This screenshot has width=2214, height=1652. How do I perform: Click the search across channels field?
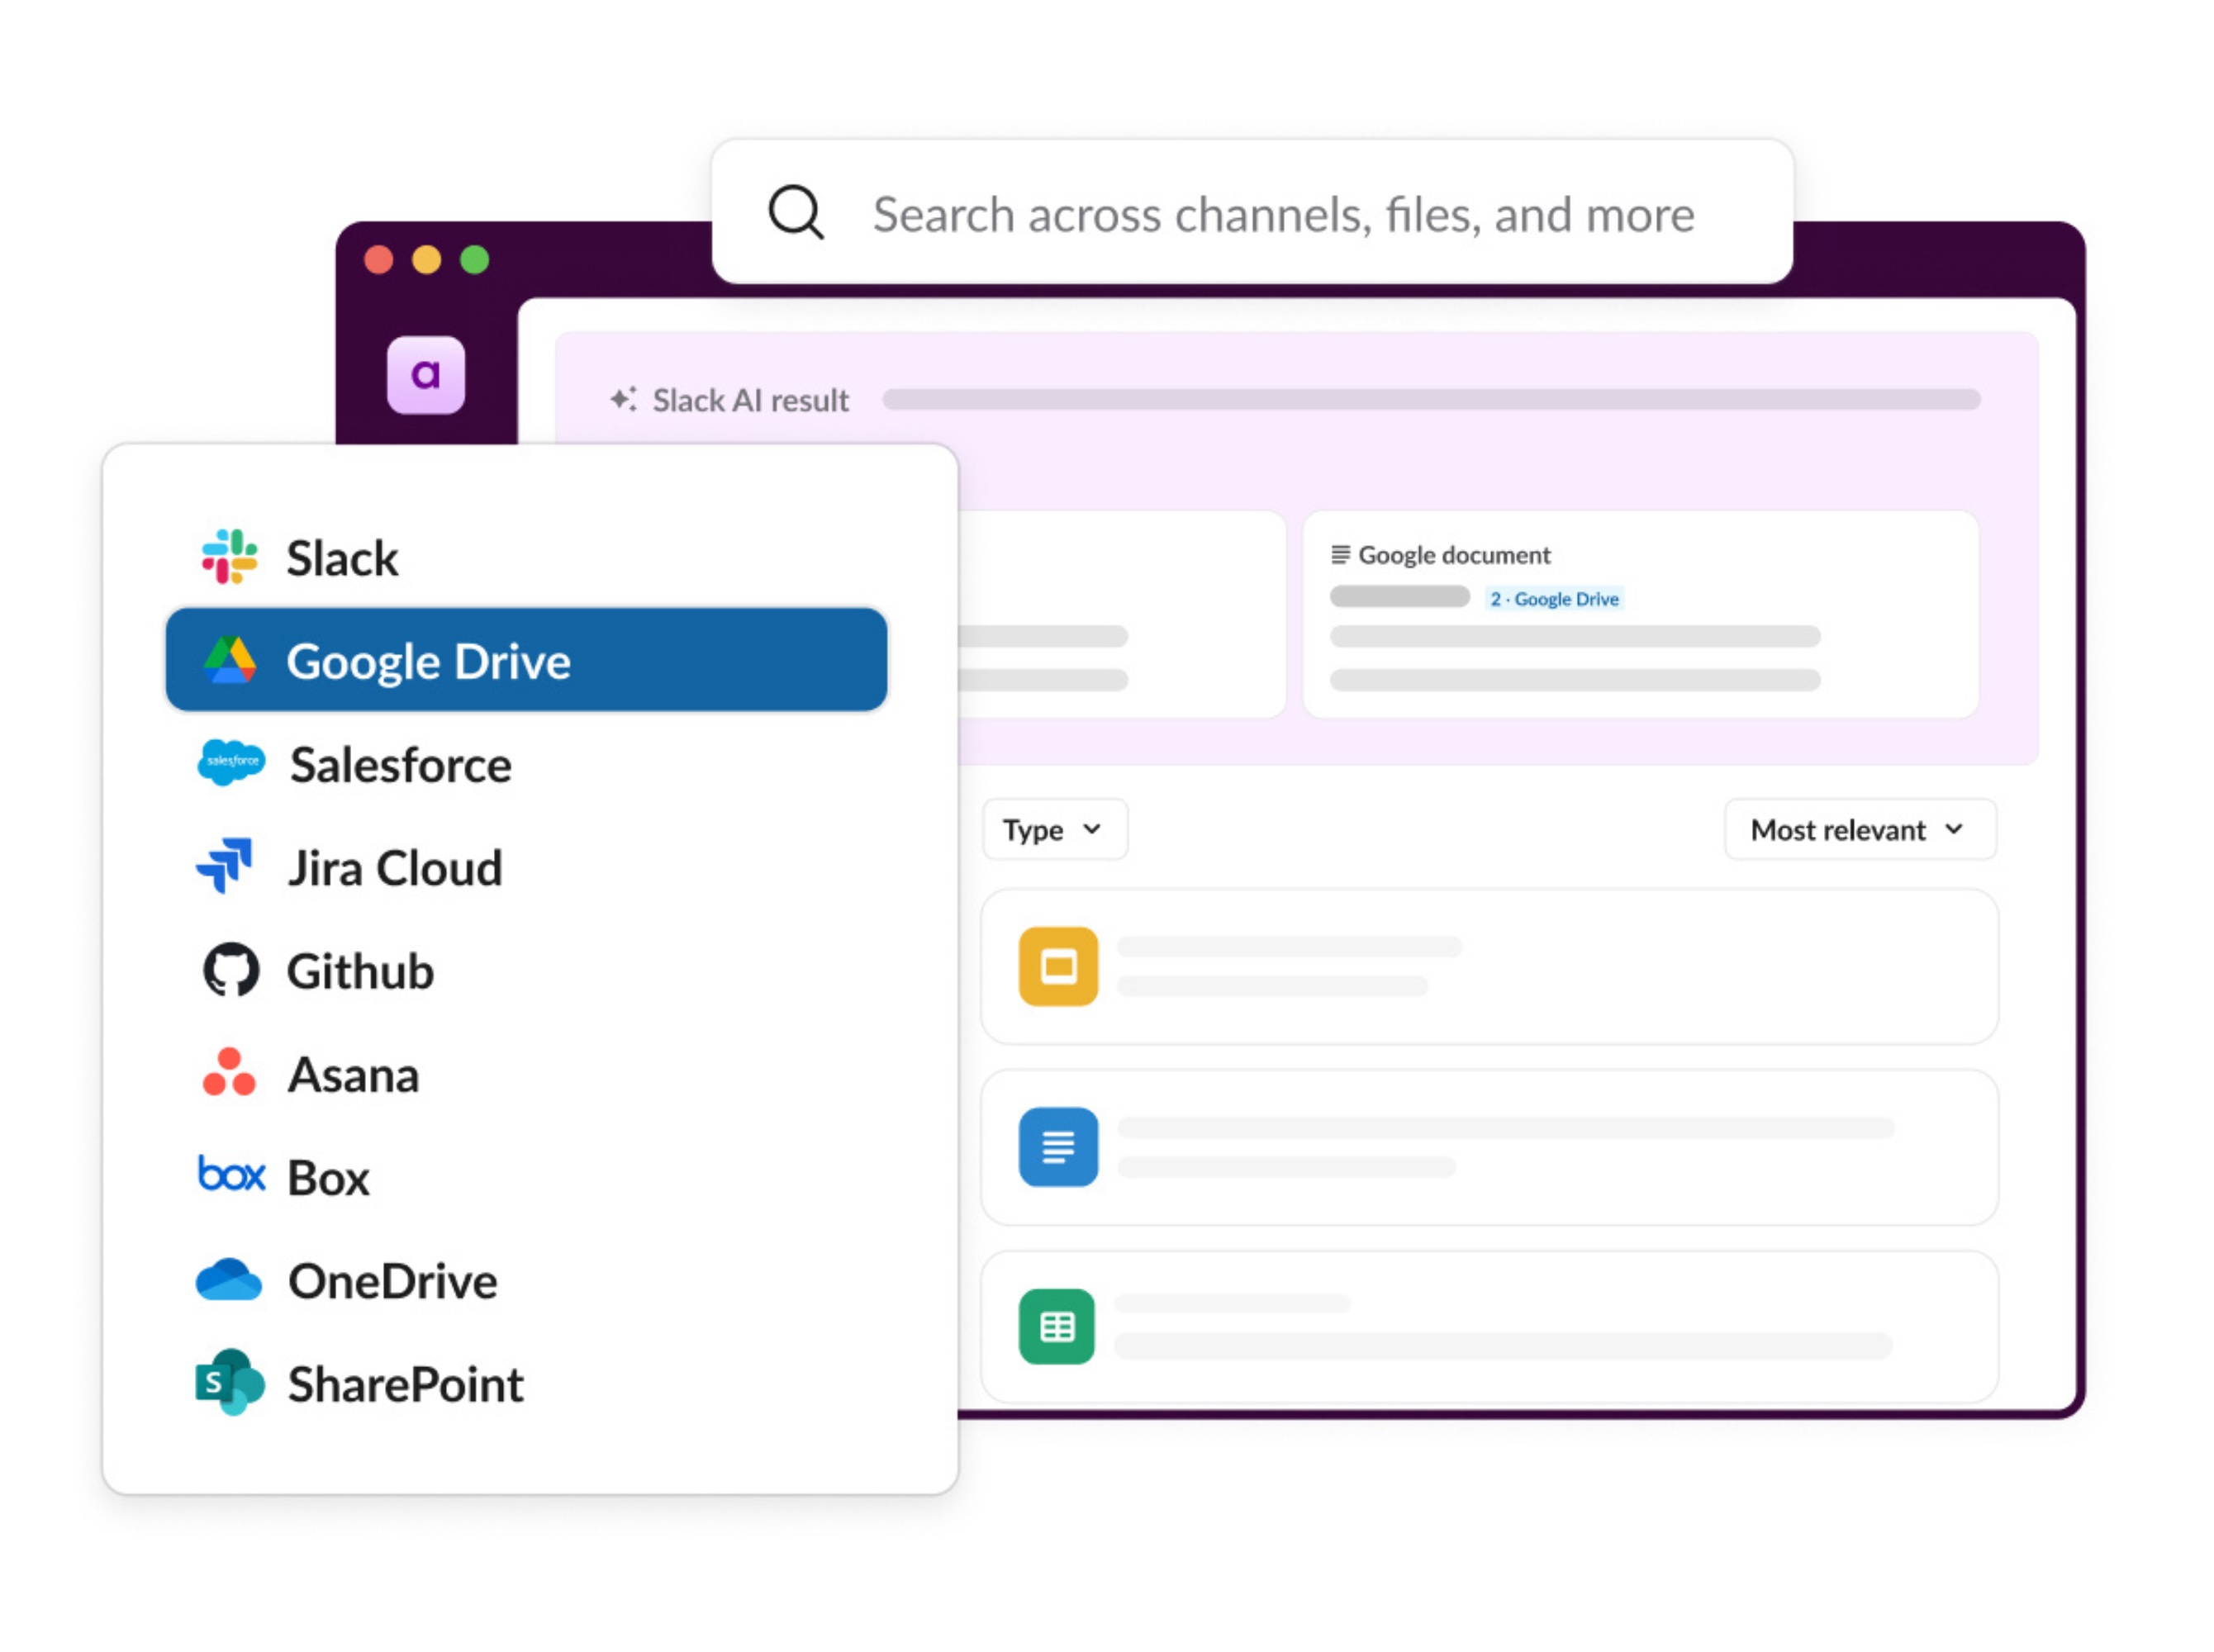tap(1252, 212)
